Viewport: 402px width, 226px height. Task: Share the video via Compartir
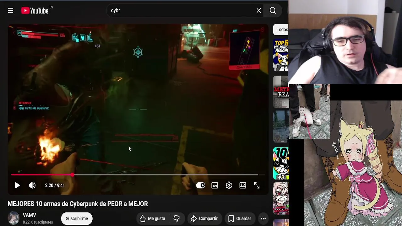coord(204,218)
